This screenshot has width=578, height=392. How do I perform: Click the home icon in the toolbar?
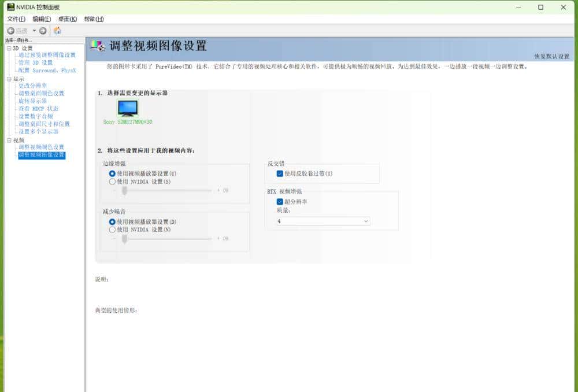pyautogui.click(x=57, y=31)
